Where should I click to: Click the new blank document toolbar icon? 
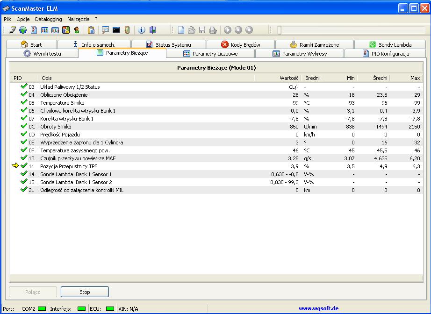[181, 30]
